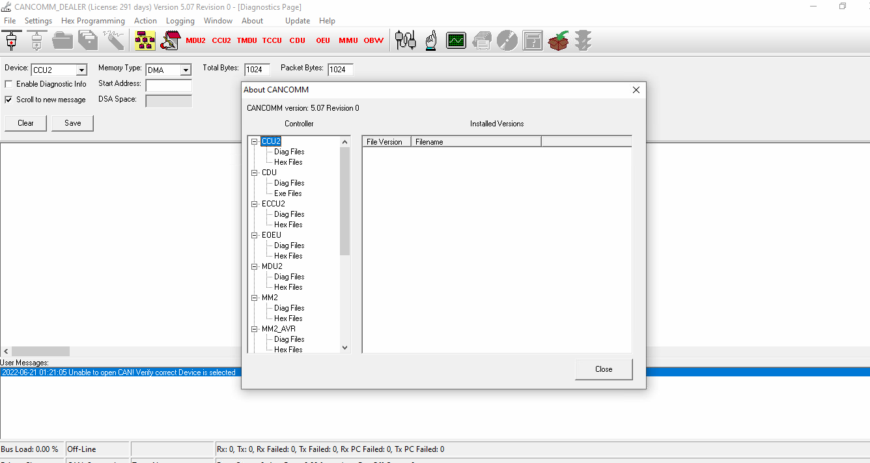Select the TCCU device toolbar button

coord(272,40)
